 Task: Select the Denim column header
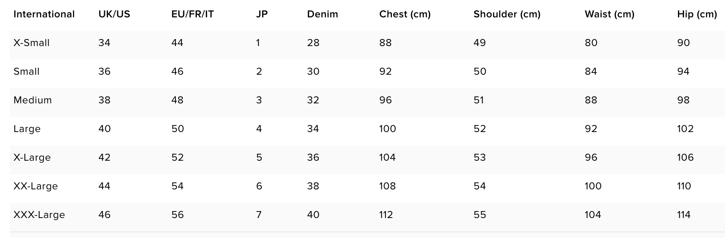[322, 14]
